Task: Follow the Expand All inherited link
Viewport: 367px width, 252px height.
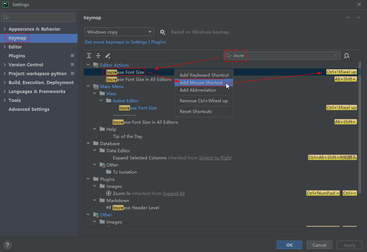Action: pos(174,194)
